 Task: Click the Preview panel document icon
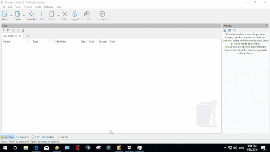[x=225, y=30]
